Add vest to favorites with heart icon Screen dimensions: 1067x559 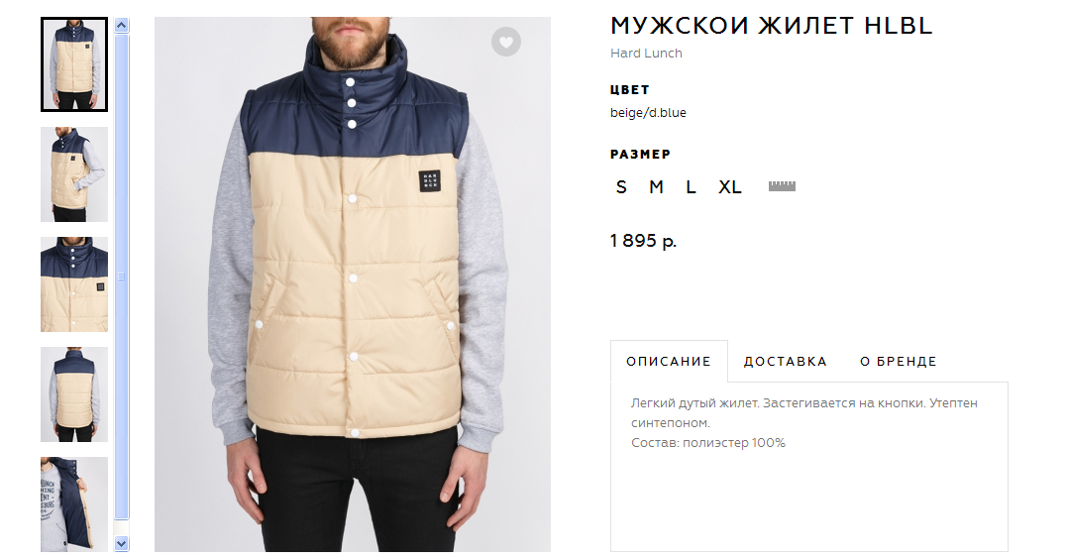tap(505, 42)
